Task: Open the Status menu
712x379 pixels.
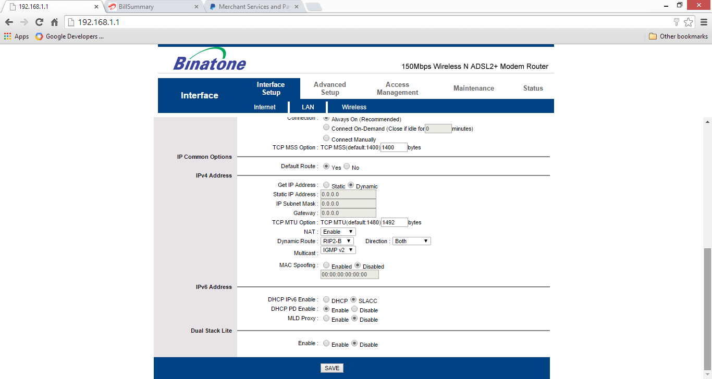Action: point(533,89)
